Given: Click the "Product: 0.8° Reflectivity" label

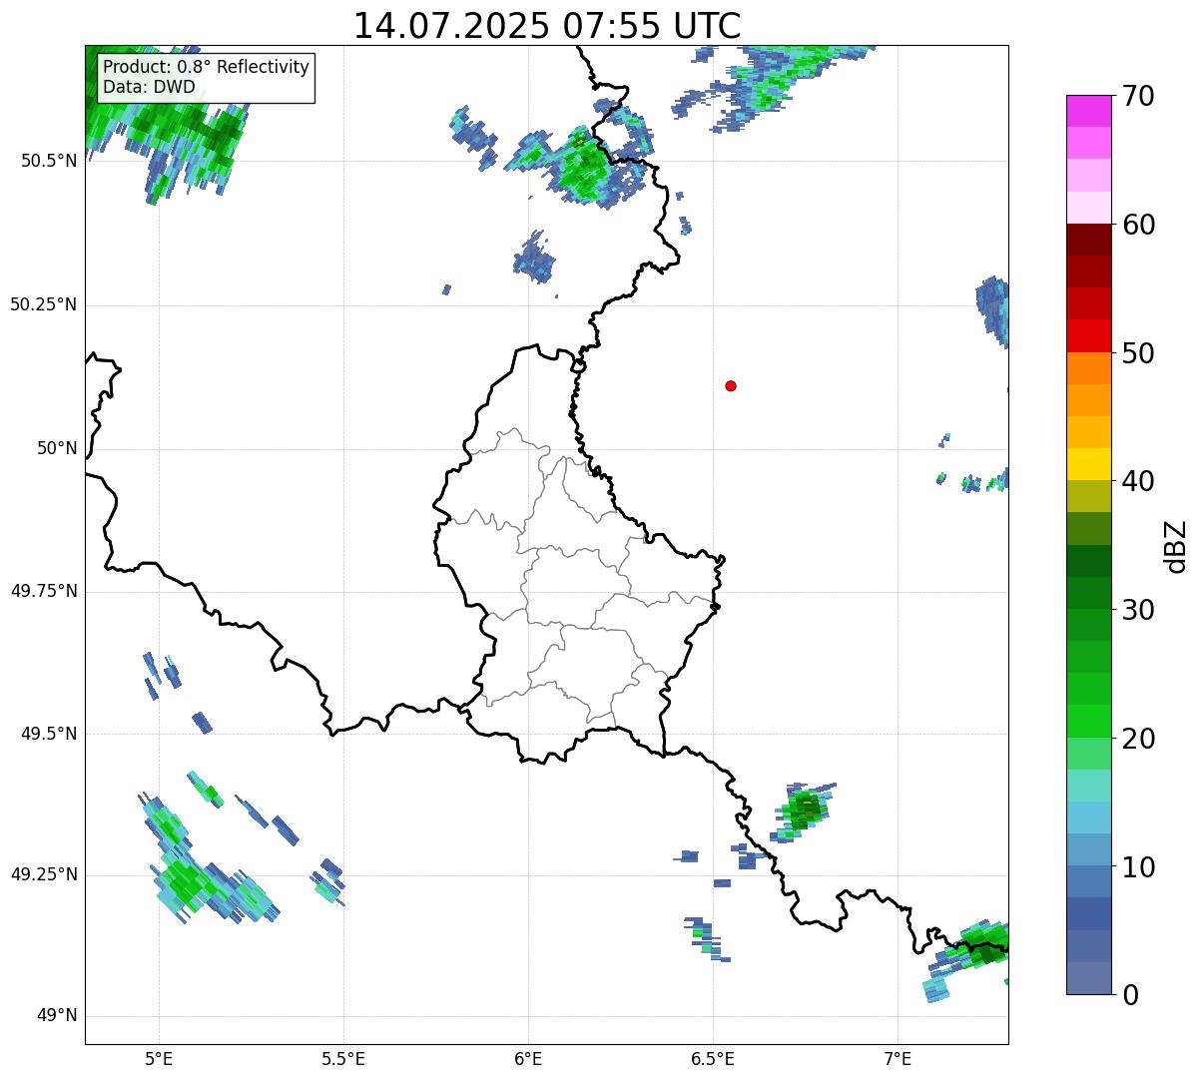Looking at the screenshot, I should pyautogui.click(x=207, y=67).
